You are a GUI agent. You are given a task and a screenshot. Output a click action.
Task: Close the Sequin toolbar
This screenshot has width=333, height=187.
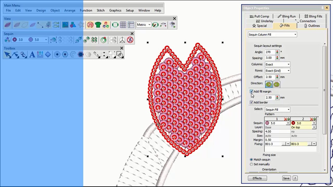[x=132, y=34]
